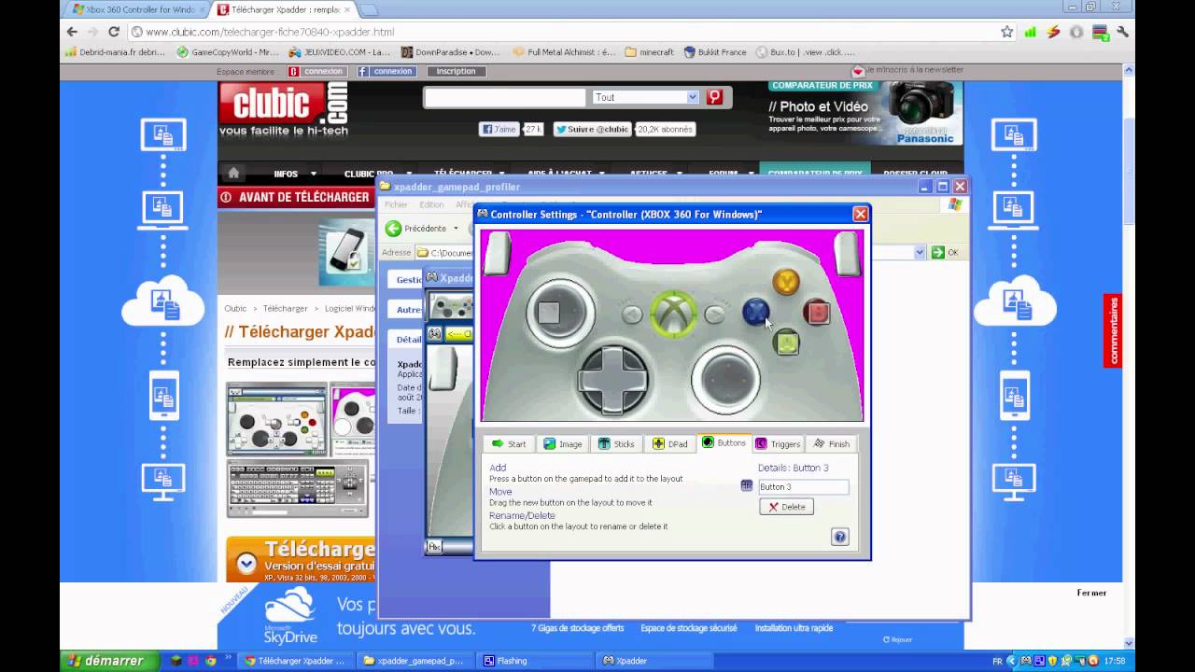Select the blue X button on controller layout
The height and width of the screenshot is (672, 1195).
(755, 312)
